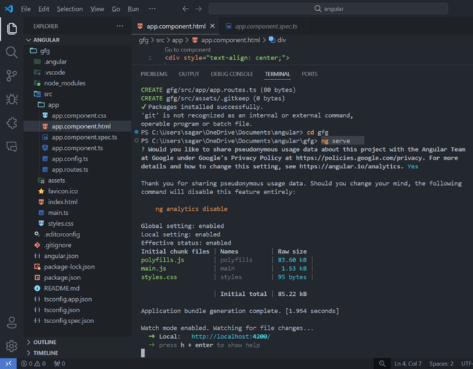
Task: Open the Explorer view in activity bar
Action: 11,29
